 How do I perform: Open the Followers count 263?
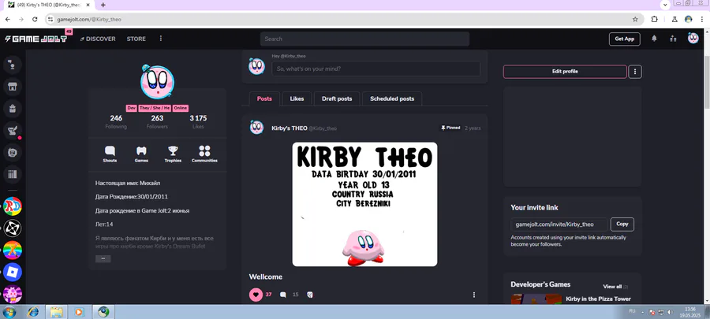[x=157, y=121]
